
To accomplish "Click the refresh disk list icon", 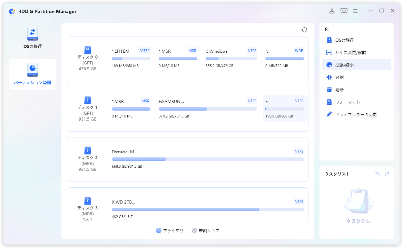I will tap(304, 30).
